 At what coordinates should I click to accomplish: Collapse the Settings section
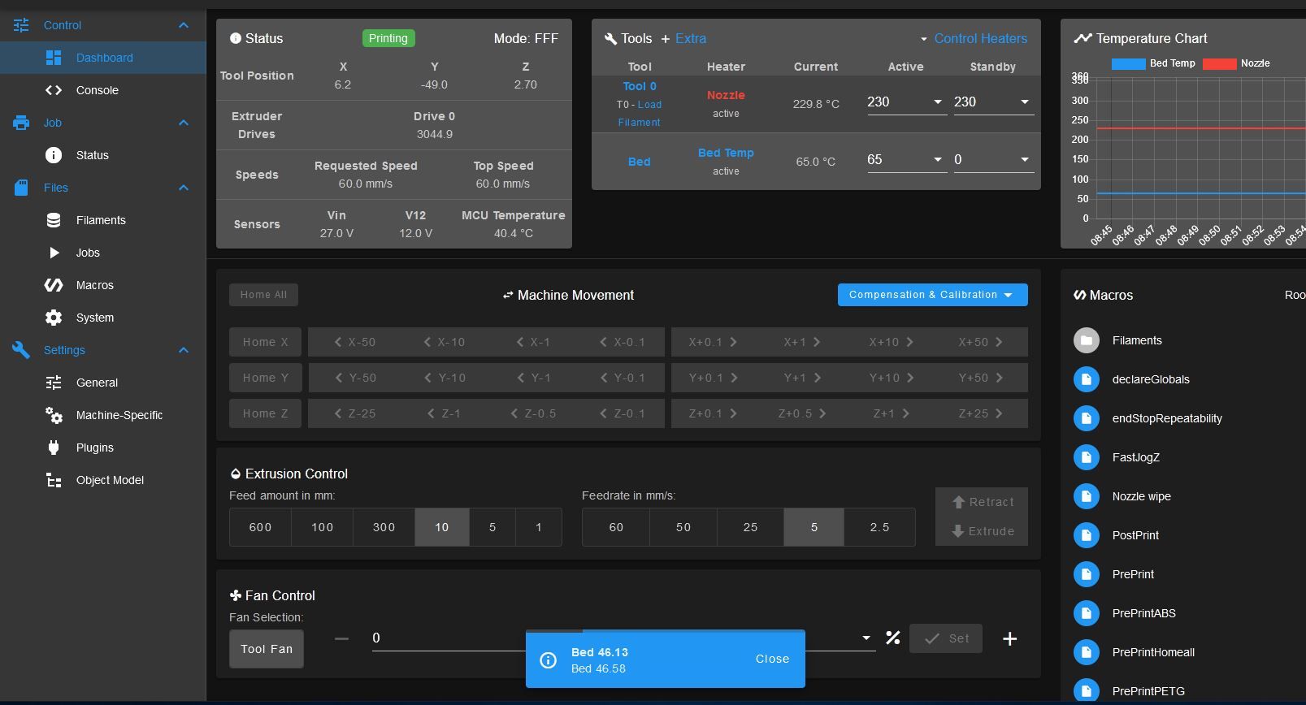184,350
